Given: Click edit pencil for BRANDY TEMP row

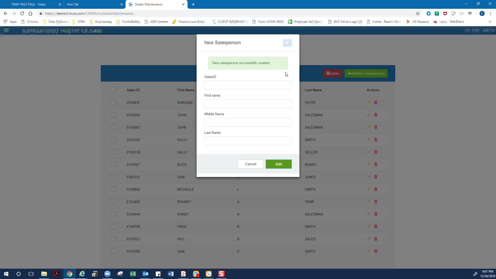Looking at the screenshot, I should [x=368, y=202].
